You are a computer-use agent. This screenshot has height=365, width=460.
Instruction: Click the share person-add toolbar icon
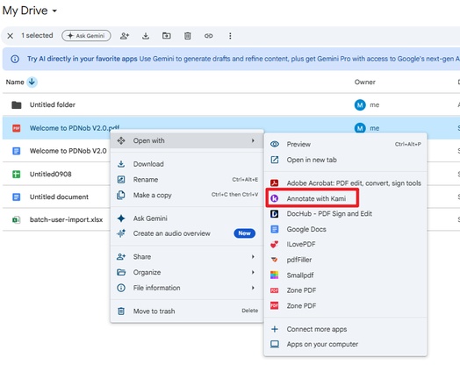(x=125, y=36)
